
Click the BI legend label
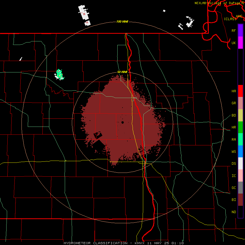[x=234, y=200]
